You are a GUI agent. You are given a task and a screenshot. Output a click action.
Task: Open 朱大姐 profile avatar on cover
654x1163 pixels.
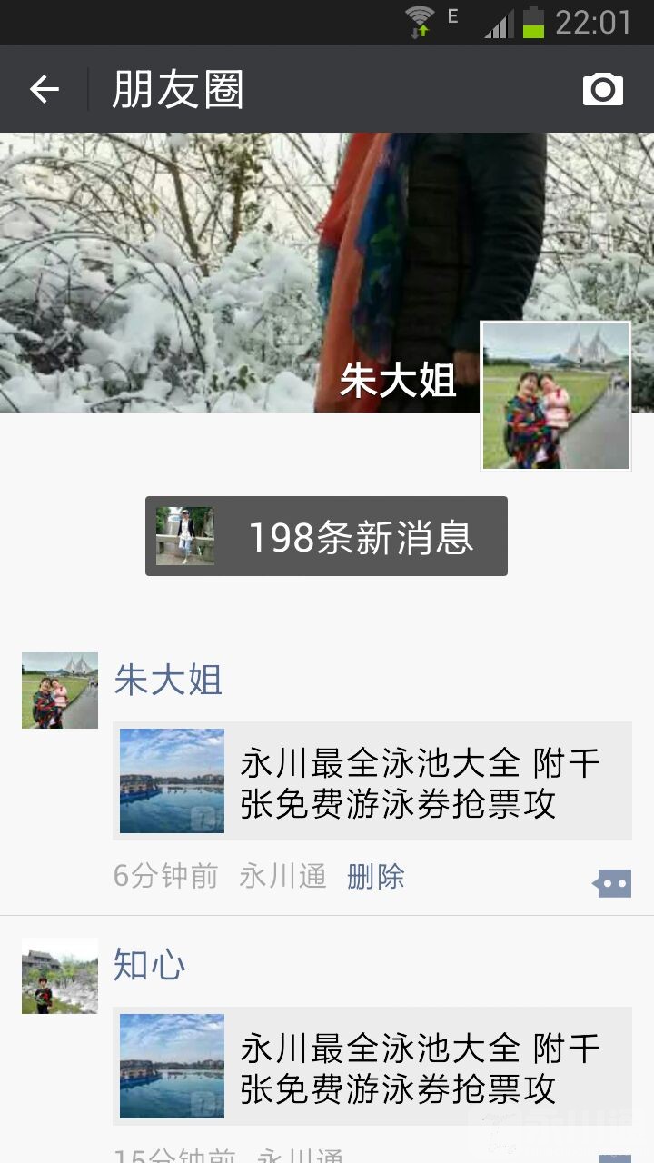[556, 396]
